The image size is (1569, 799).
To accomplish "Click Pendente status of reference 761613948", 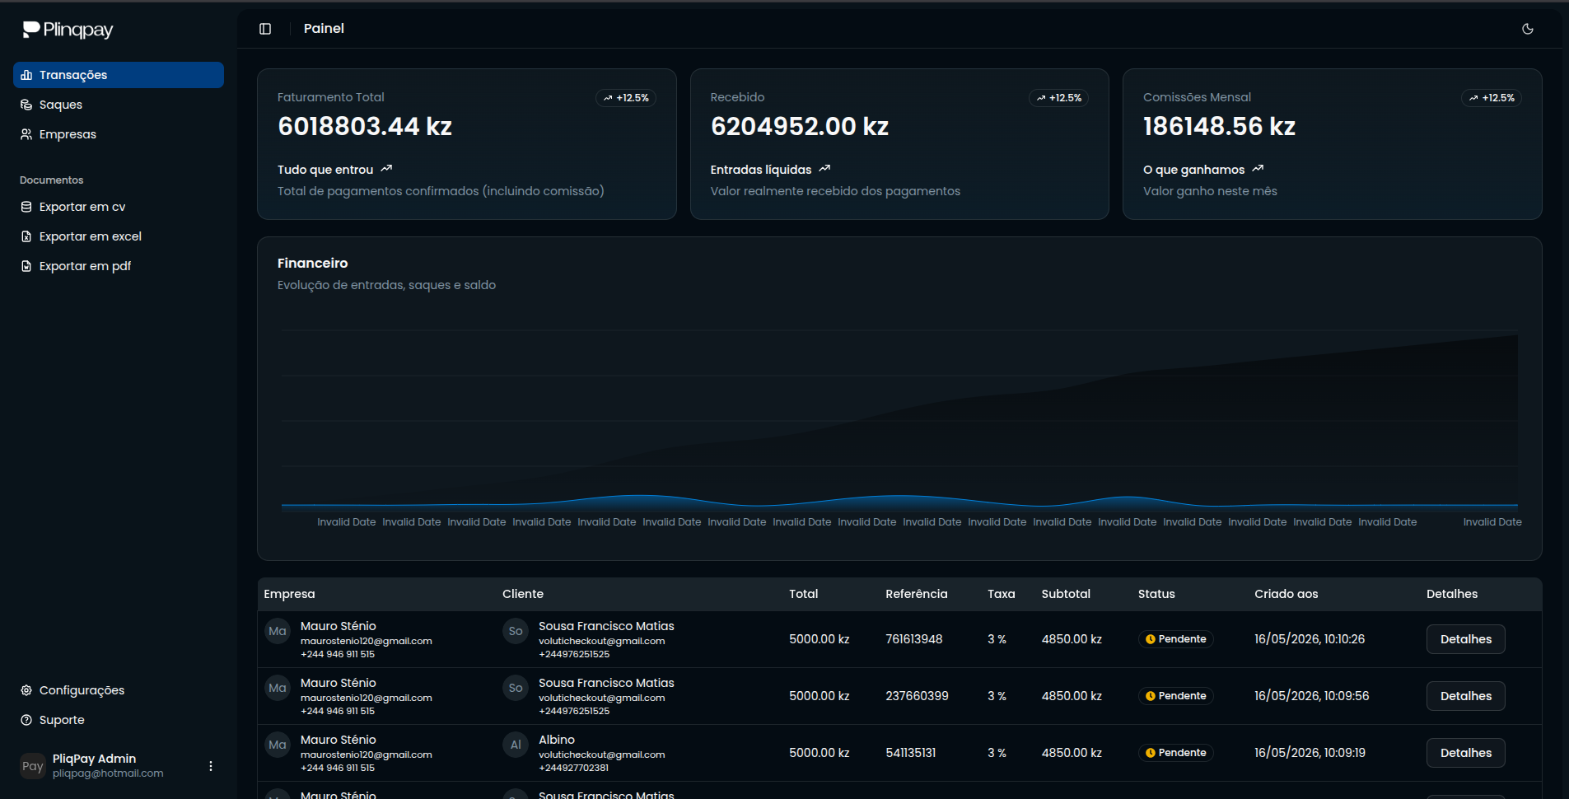I will (x=1176, y=639).
